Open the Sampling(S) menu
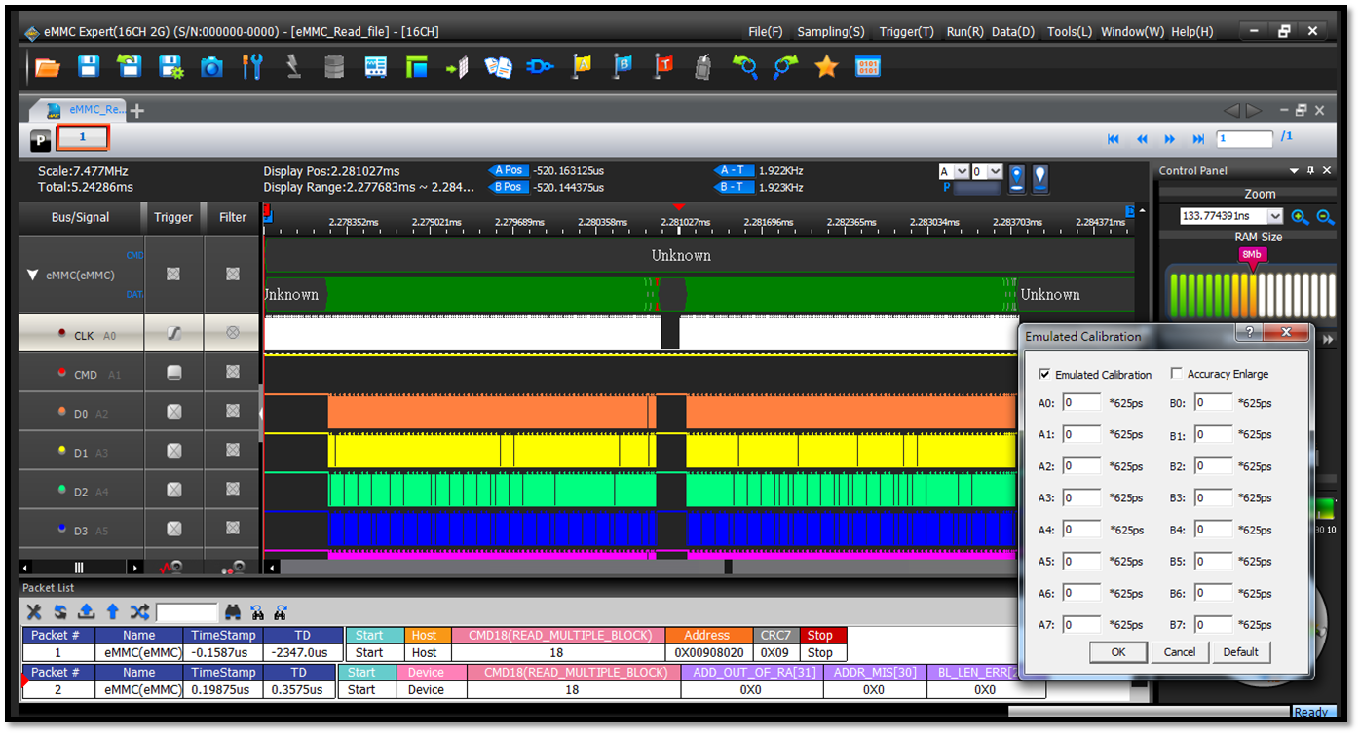The height and width of the screenshot is (735, 1360). point(831,31)
